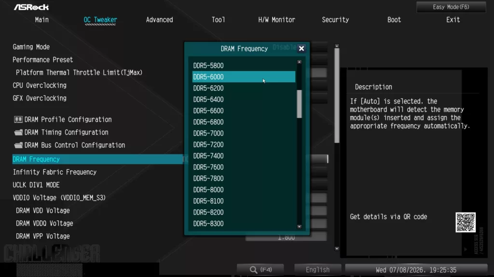Open DRAM Bus Control Configuration entry

(x=75, y=145)
